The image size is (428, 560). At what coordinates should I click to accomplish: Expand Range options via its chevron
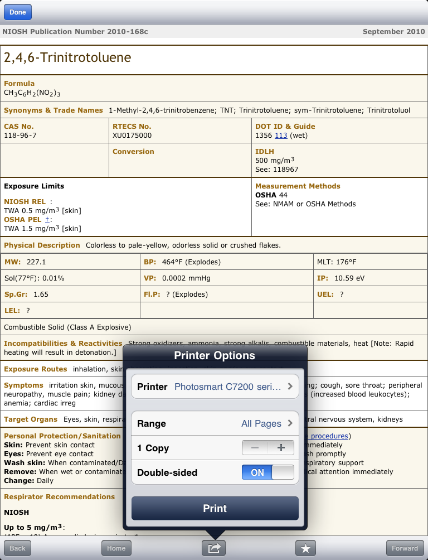290,423
